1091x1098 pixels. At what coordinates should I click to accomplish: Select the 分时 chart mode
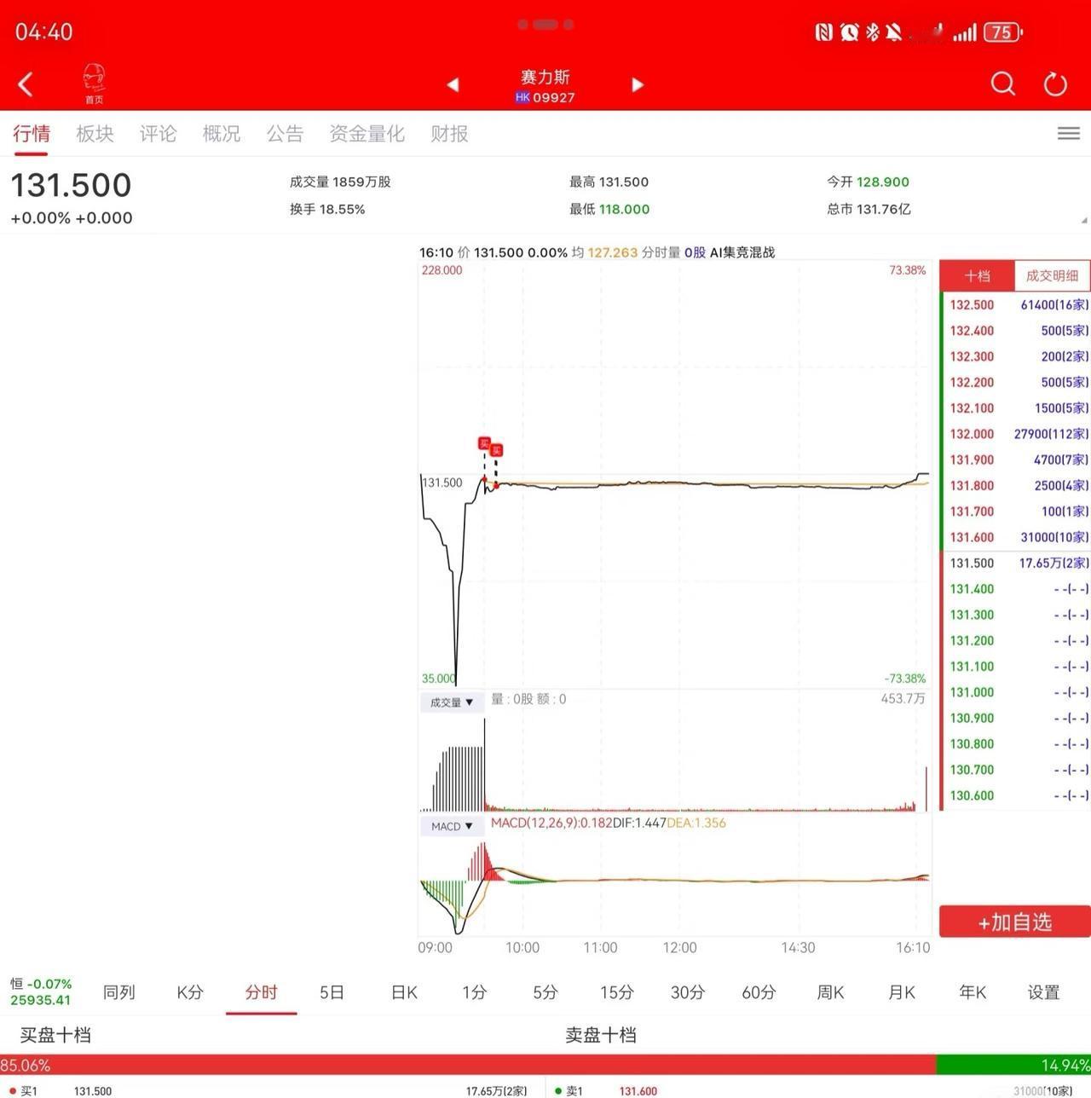261,992
